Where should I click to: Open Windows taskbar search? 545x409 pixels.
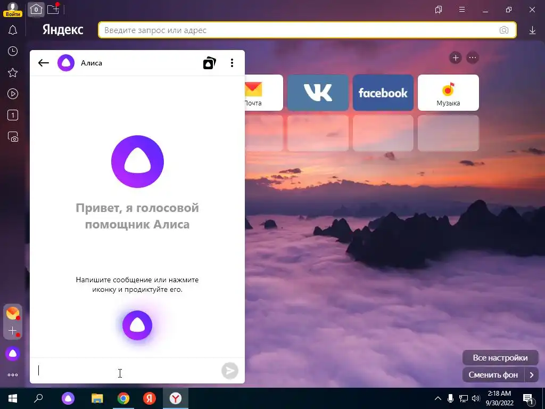[38, 398]
